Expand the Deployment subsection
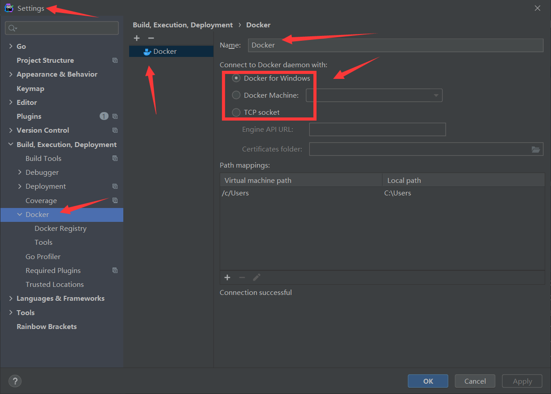Screen dimensions: 551x394 point(20,186)
